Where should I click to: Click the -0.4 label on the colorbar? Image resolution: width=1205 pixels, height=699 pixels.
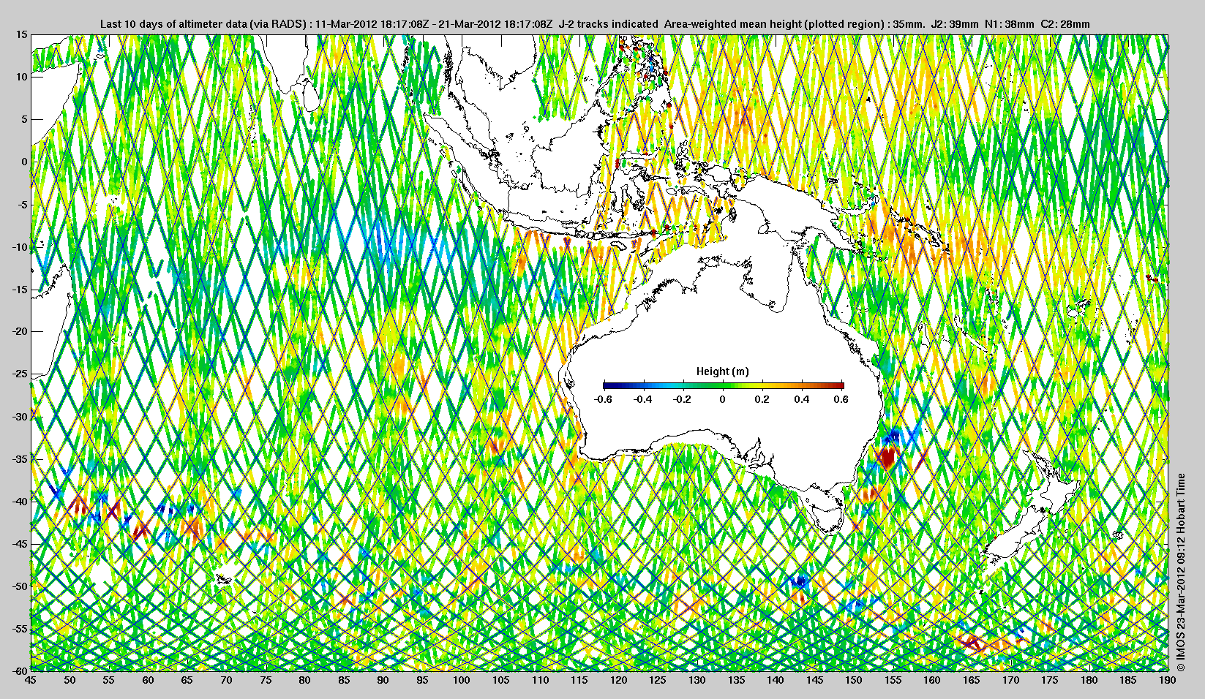(643, 399)
